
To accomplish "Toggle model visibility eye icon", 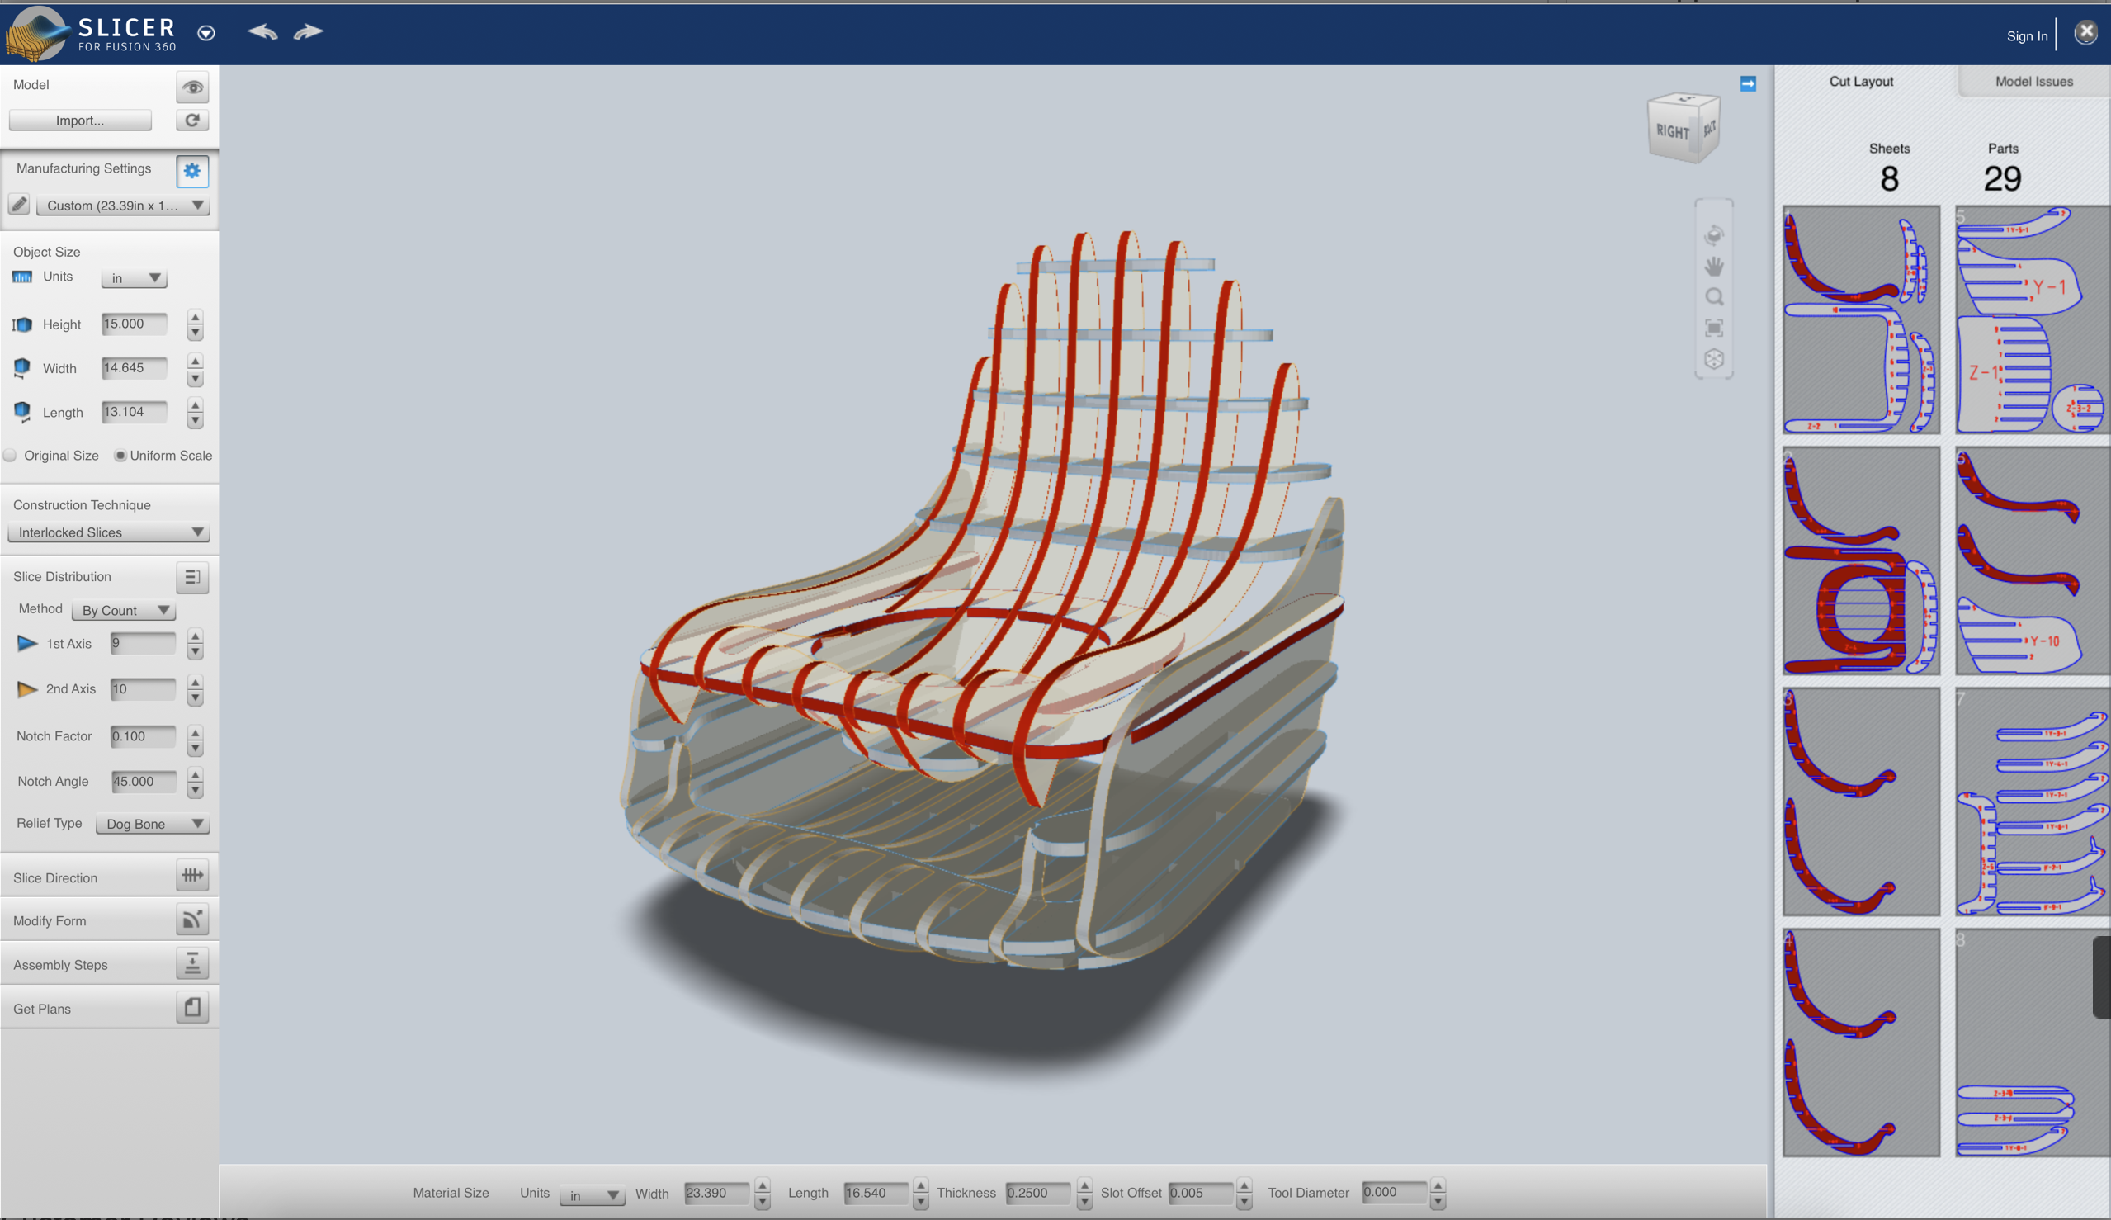I will pos(191,87).
